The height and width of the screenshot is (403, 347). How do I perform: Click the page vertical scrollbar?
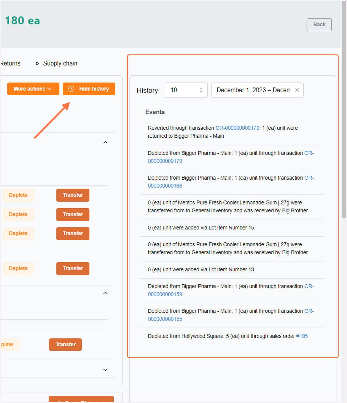[344, 110]
